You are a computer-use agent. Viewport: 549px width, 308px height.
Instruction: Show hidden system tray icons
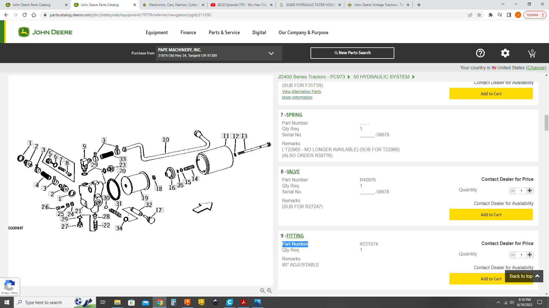(498, 302)
